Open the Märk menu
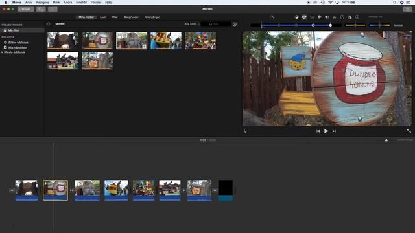The height and width of the screenshot is (233, 415). pos(56,3)
